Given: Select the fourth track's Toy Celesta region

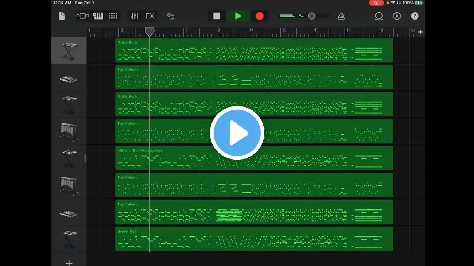Looking at the screenshot, I should click(254, 132).
